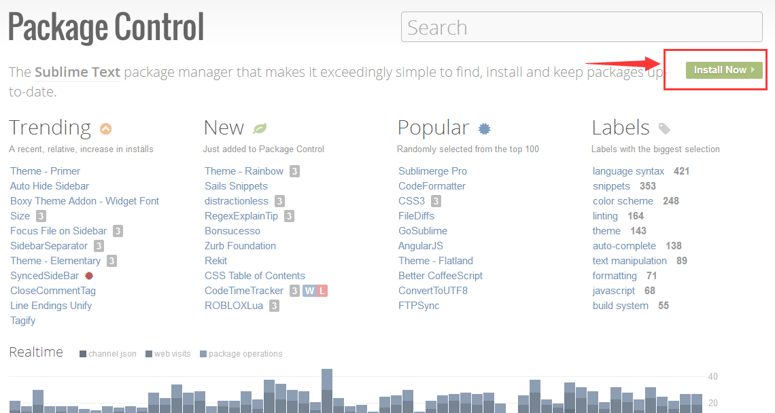Browse the build system label
This screenshot has width=775, height=413.
(620, 306)
